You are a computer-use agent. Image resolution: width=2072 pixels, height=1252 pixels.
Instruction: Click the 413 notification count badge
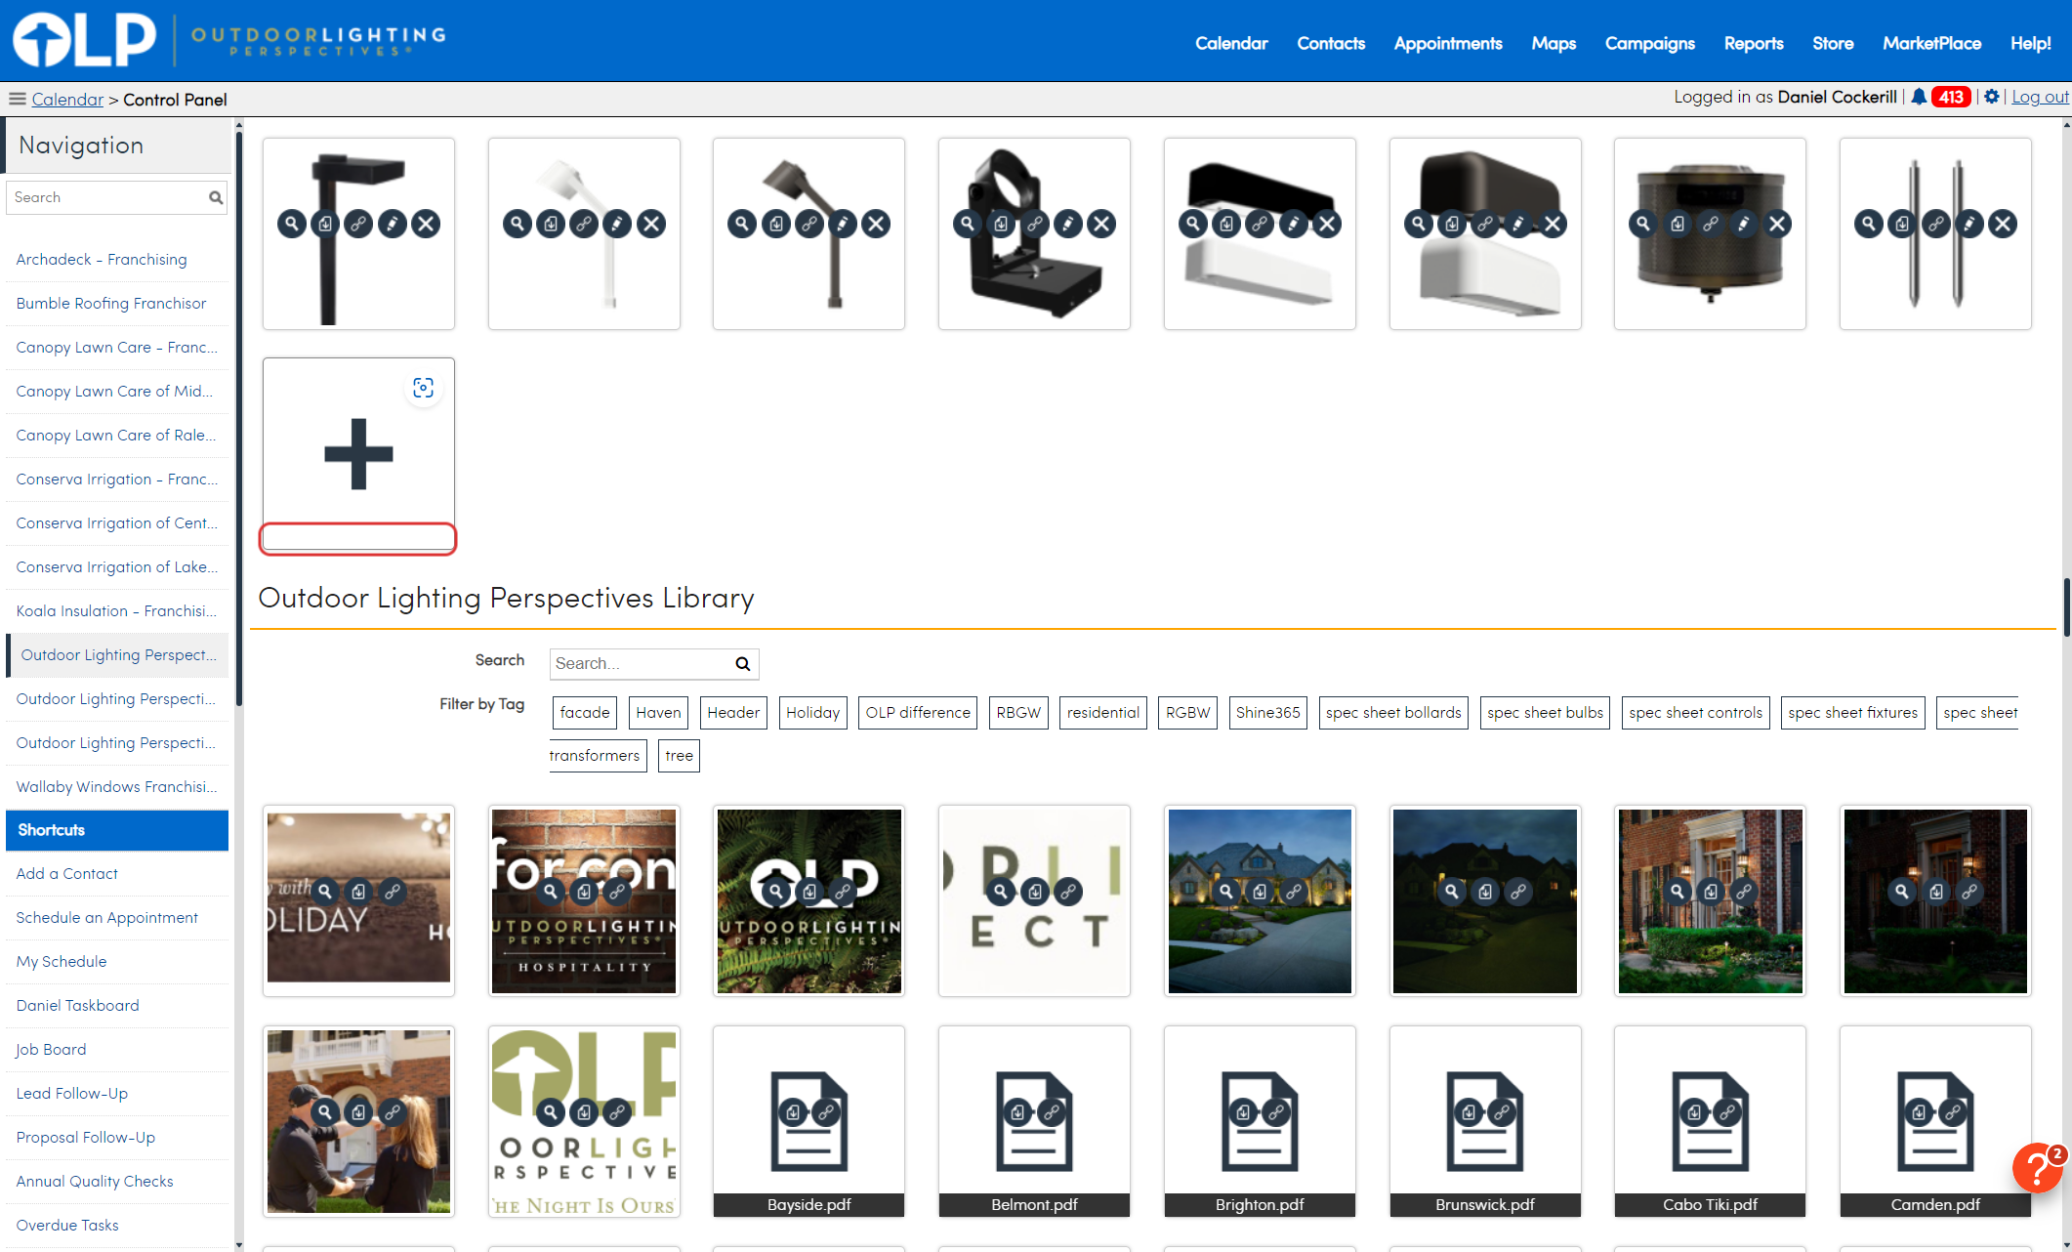[1951, 97]
